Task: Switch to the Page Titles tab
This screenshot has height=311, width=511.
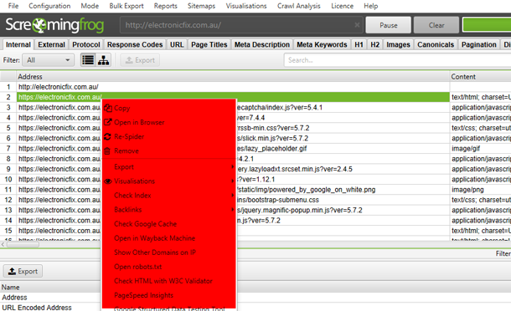Action: (209, 44)
